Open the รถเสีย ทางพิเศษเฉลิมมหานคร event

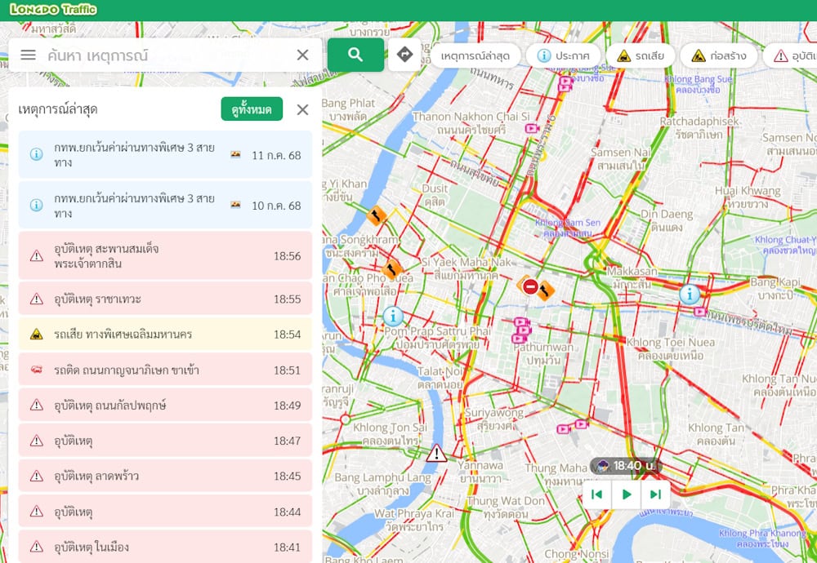click(165, 335)
